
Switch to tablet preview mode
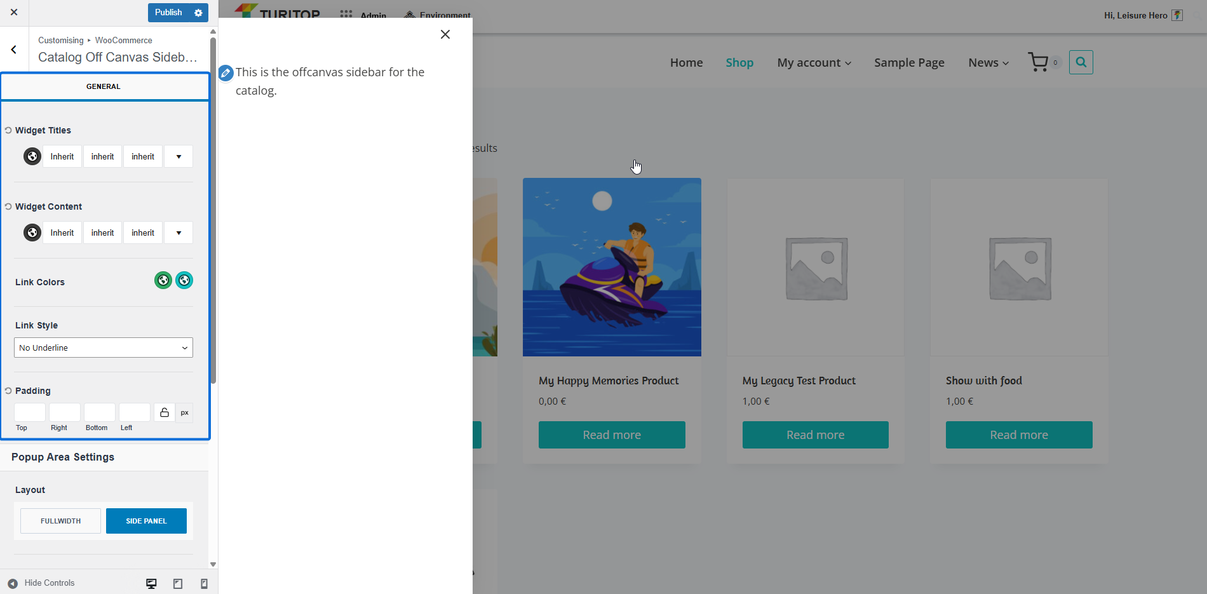tap(178, 583)
